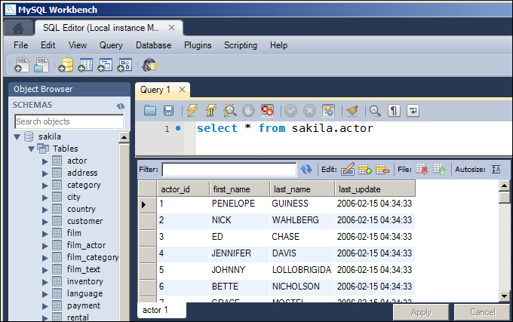Select the film_actor table in the tree
This screenshot has height=322, width=513.
(86, 245)
